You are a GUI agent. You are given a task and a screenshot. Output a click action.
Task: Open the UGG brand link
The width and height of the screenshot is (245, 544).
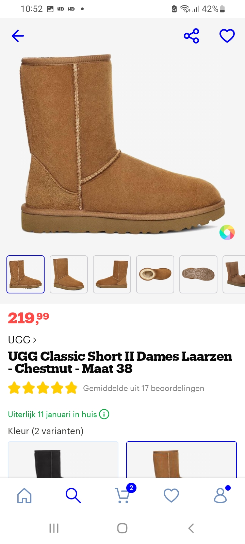pyautogui.click(x=22, y=340)
